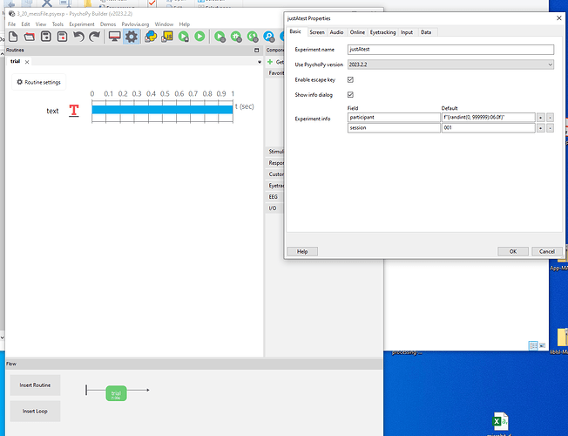Remove the participant info field
Screen dimensions: 568x436
pos(550,118)
